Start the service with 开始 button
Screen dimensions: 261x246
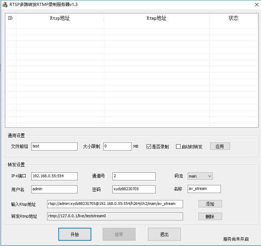coord(75,234)
